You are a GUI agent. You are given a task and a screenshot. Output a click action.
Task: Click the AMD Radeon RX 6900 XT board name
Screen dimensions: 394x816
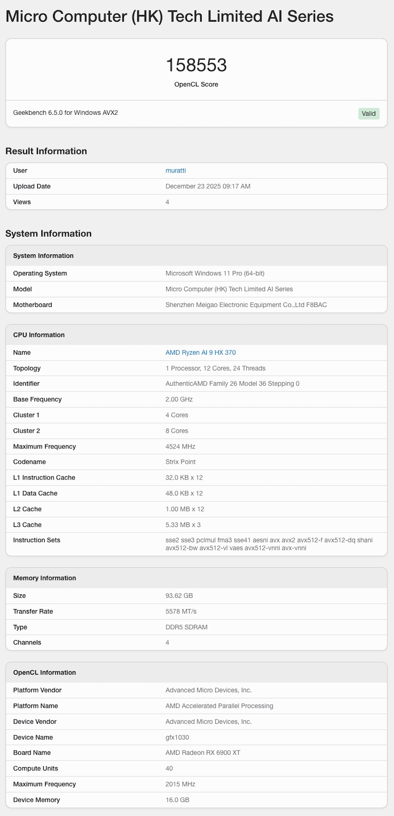203,753
